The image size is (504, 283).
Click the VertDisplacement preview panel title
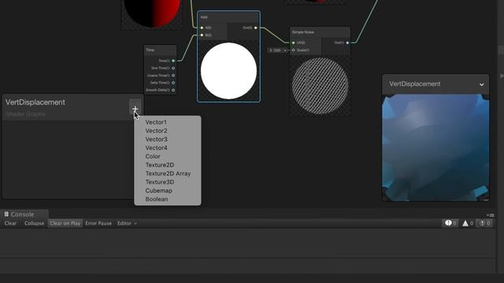(415, 84)
